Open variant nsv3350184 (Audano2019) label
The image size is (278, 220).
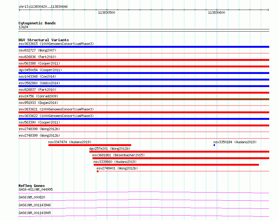pyautogui.click(x=235, y=142)
